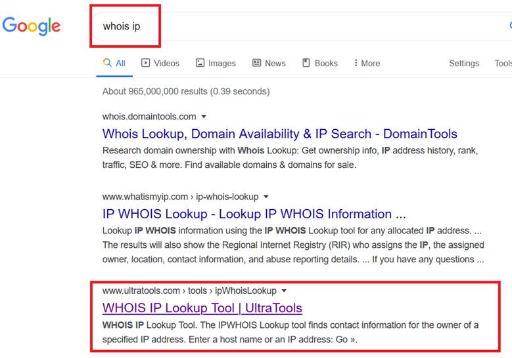
Task: Click the News newspaper icon
Action: point(257,63)
